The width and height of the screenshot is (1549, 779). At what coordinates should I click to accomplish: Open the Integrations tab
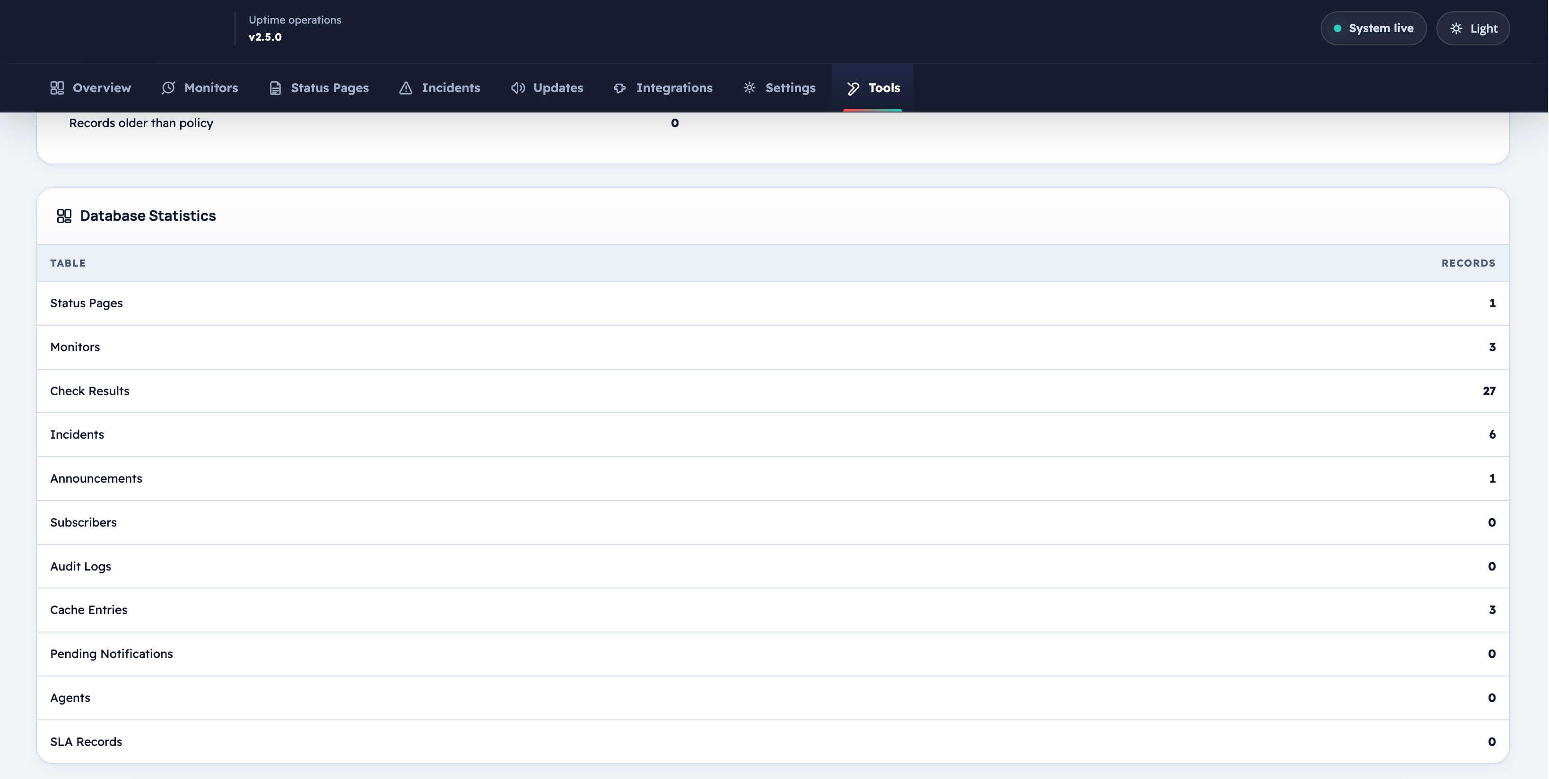pos(662,88)
